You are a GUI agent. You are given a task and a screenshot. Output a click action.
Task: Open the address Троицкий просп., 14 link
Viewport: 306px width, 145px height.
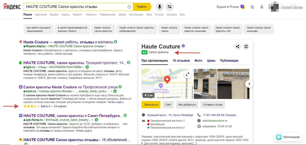(x=170, y=115)
